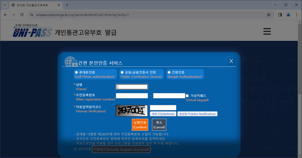Screen dimensions: 302x158
Task: Maximize the browser window
Action: click(x=286, y=5)
